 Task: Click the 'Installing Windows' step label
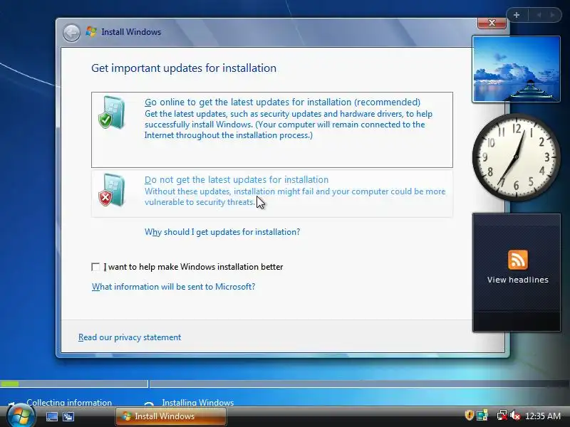[198, 402]
